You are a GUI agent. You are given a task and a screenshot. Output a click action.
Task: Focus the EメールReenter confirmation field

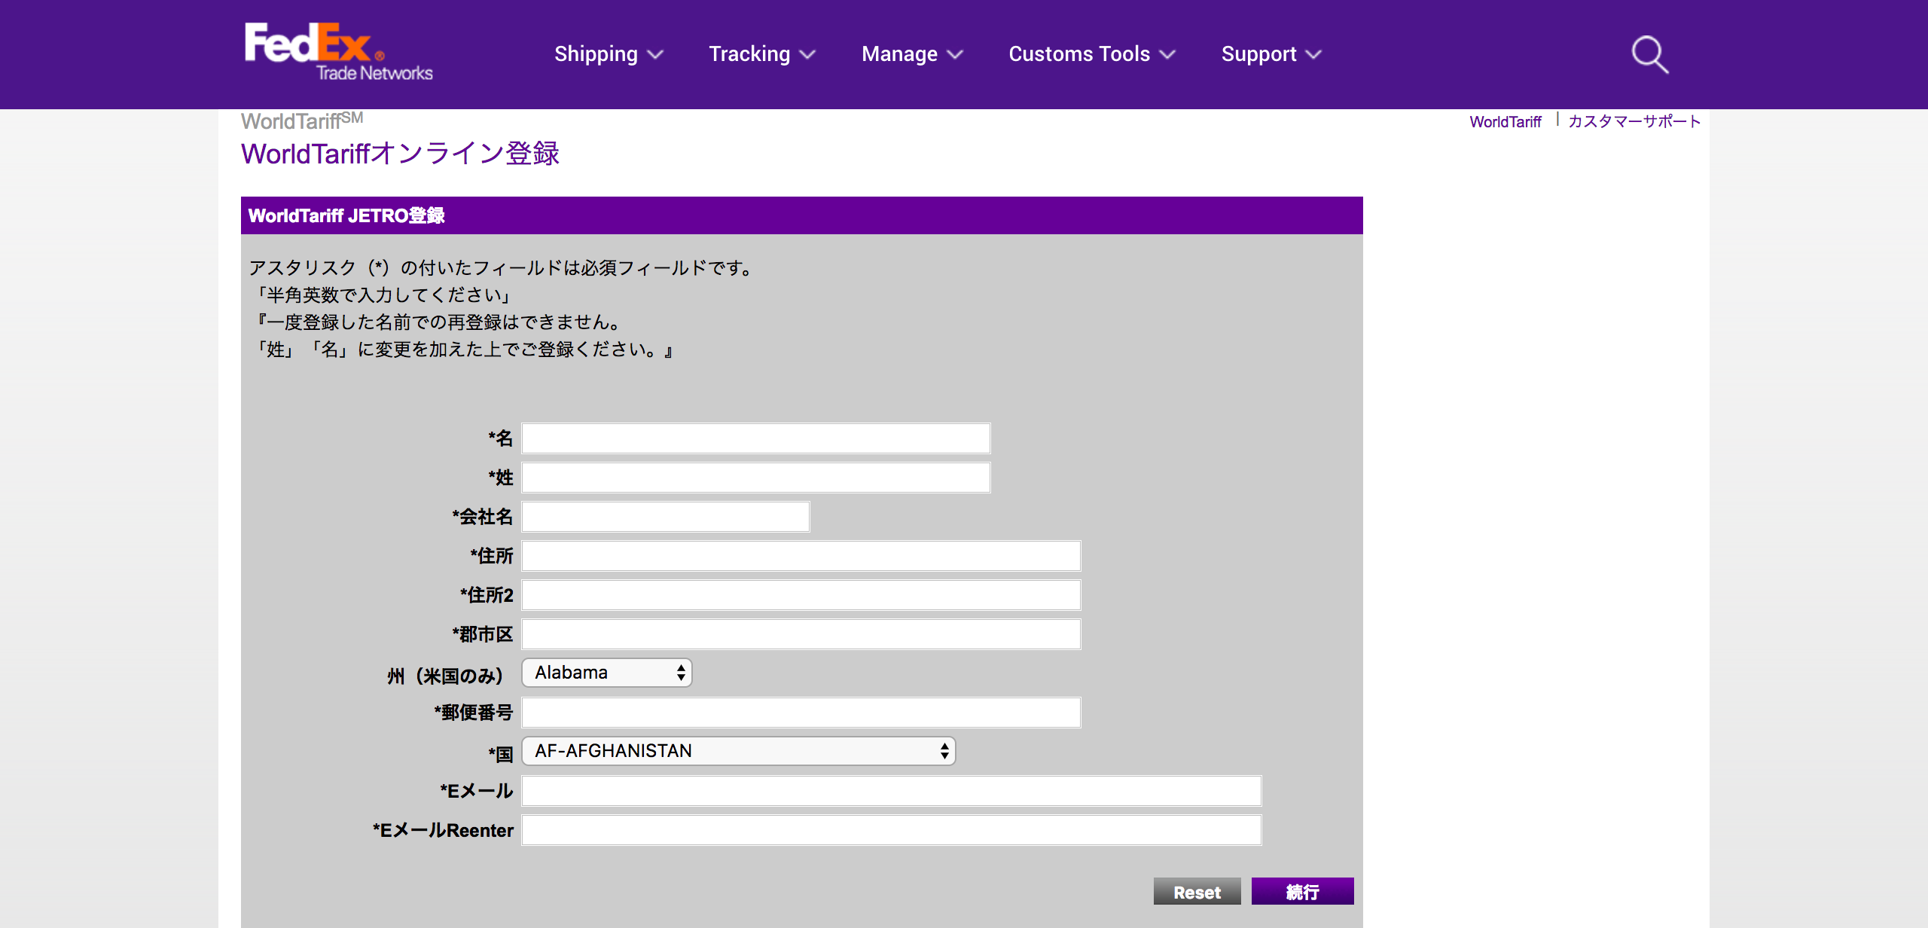(x=891, y=830)
